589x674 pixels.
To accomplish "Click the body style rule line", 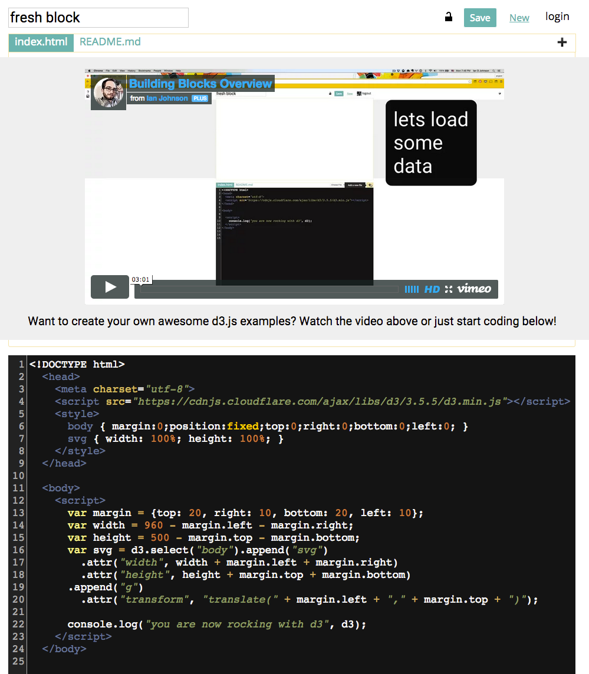I will [x=268, y=426].
